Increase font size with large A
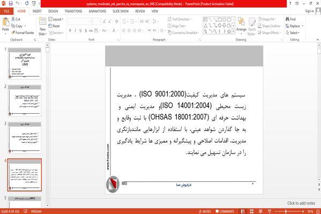Viewport: 321px width, 214px height. pyautogui.click(x=104, y=21)
